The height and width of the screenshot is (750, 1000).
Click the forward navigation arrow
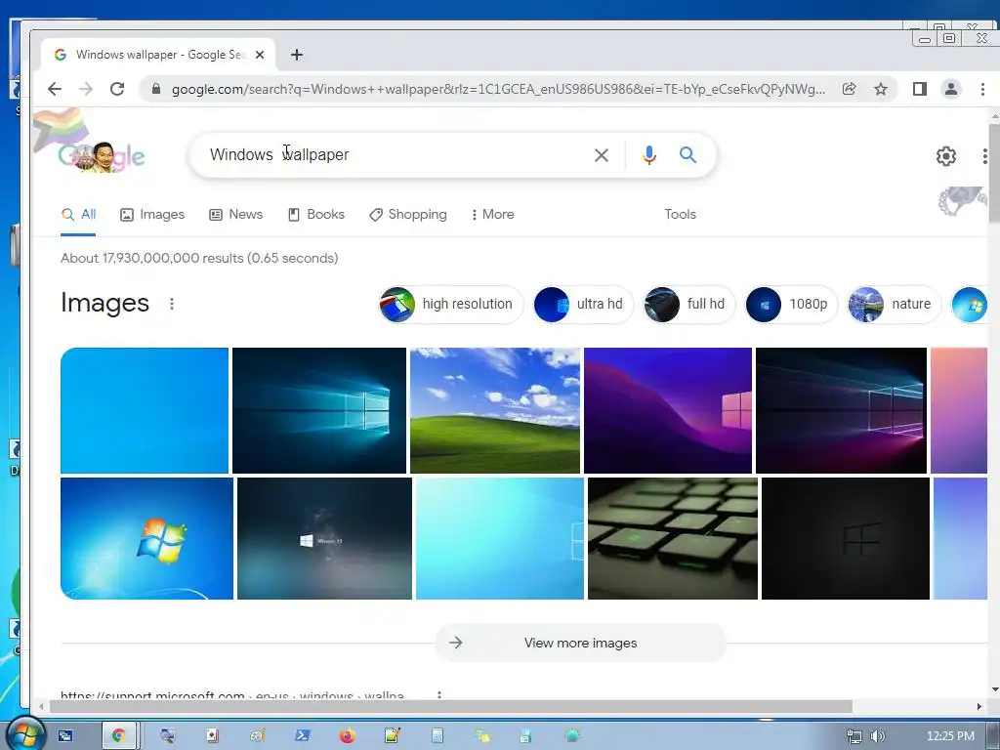click(86, 89)
